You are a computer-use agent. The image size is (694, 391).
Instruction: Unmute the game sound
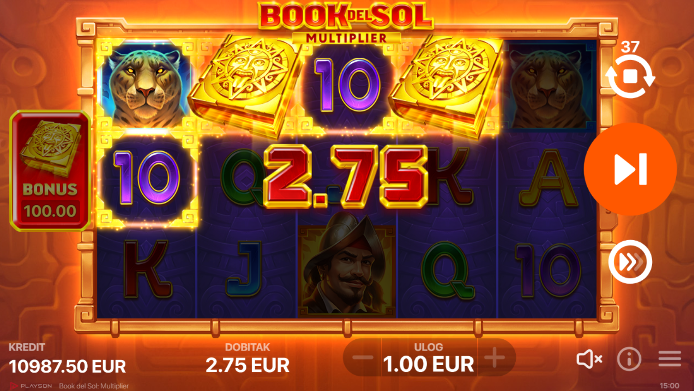click(589, 359)
